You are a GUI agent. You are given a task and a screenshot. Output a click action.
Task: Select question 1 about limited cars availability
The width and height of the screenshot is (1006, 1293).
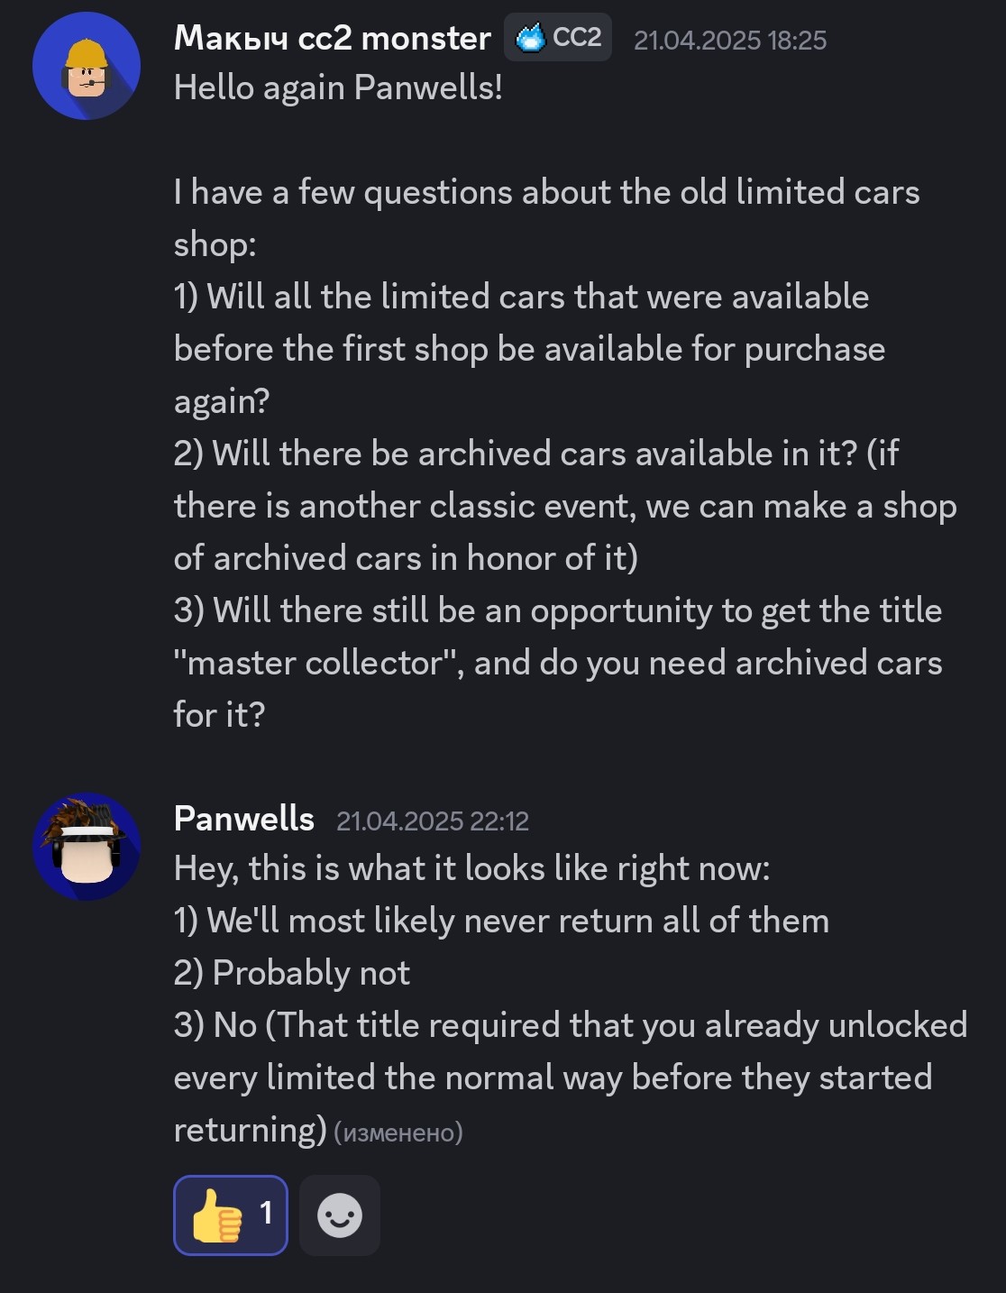click(529, 349)
